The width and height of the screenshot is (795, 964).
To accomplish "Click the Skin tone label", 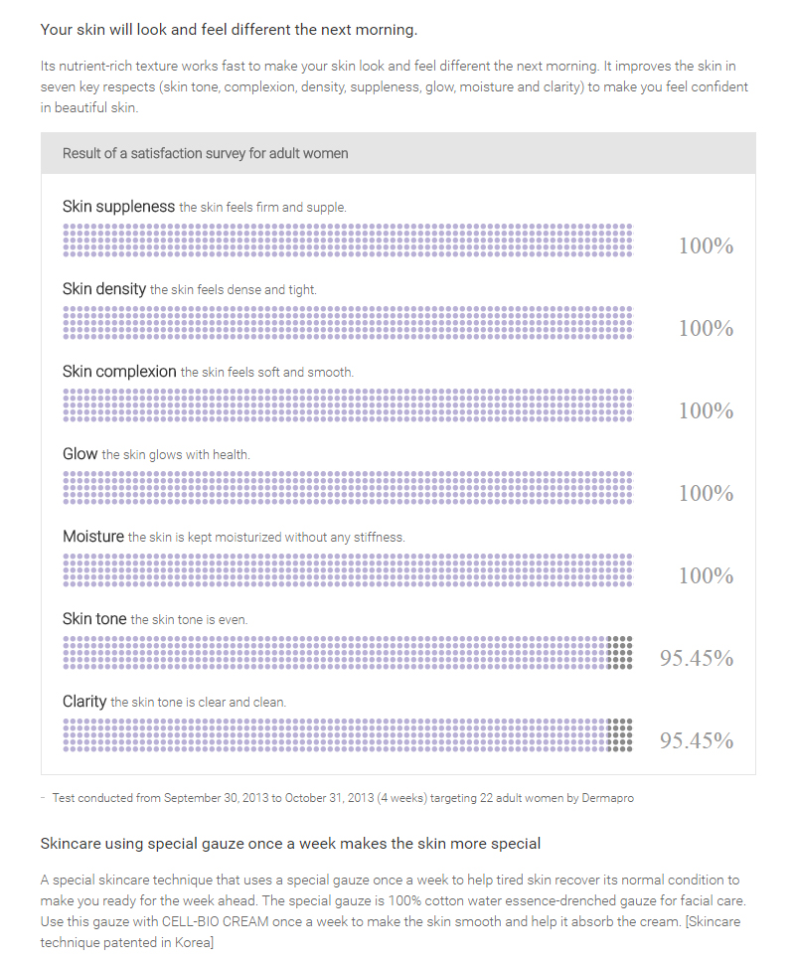I will pos(94,619).
